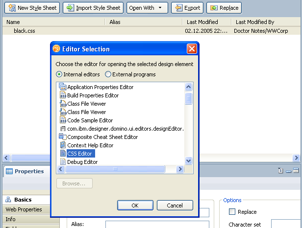
Task: Select the Internal editors radio button
Action: point(59,74)
